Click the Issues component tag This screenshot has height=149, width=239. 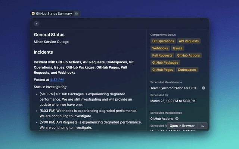tap(178, 48)
